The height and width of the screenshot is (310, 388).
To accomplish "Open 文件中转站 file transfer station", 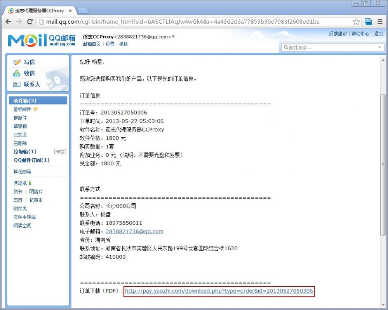I will [x=24, y=217].
